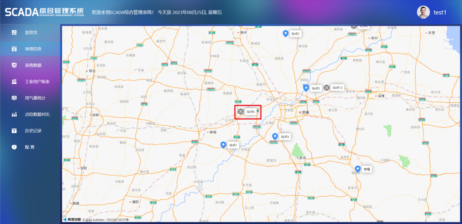Click the 表格数据 monitor icon
462x224 pixels.
click(x=14, y=65)
